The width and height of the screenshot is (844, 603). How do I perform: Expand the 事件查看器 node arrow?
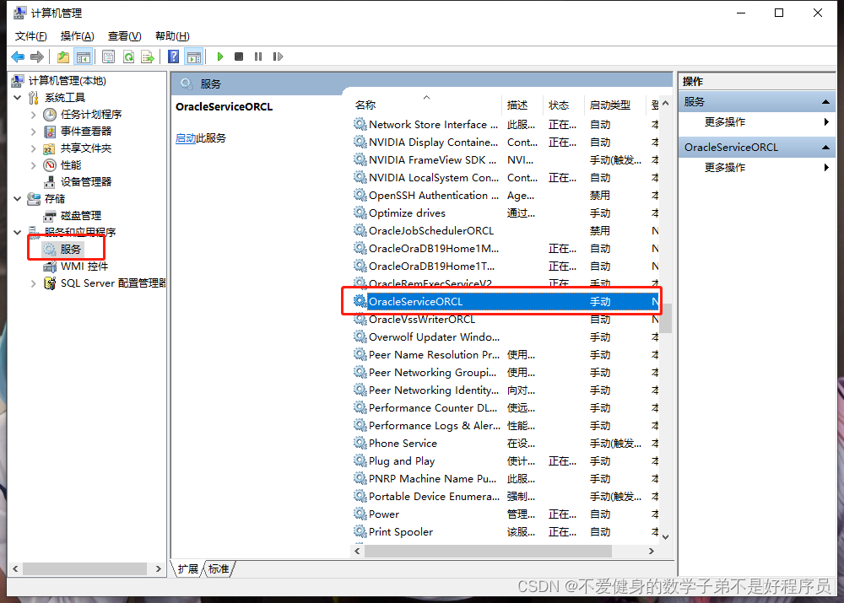click(x=34, y=132)
